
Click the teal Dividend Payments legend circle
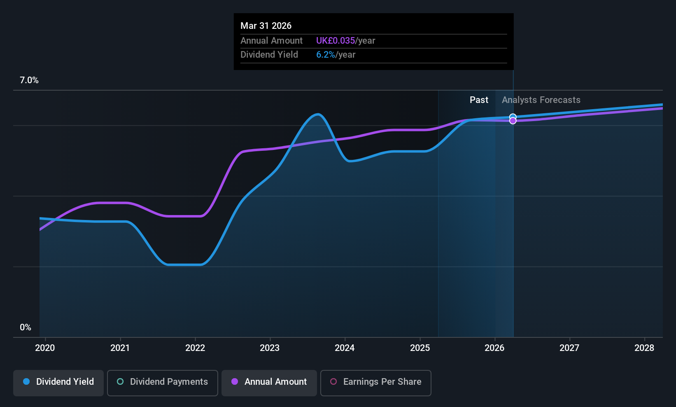(120, 381)
